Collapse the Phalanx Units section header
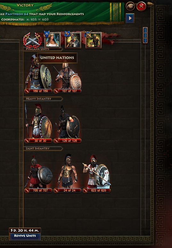The image size is (172, 248). (43, 49)
